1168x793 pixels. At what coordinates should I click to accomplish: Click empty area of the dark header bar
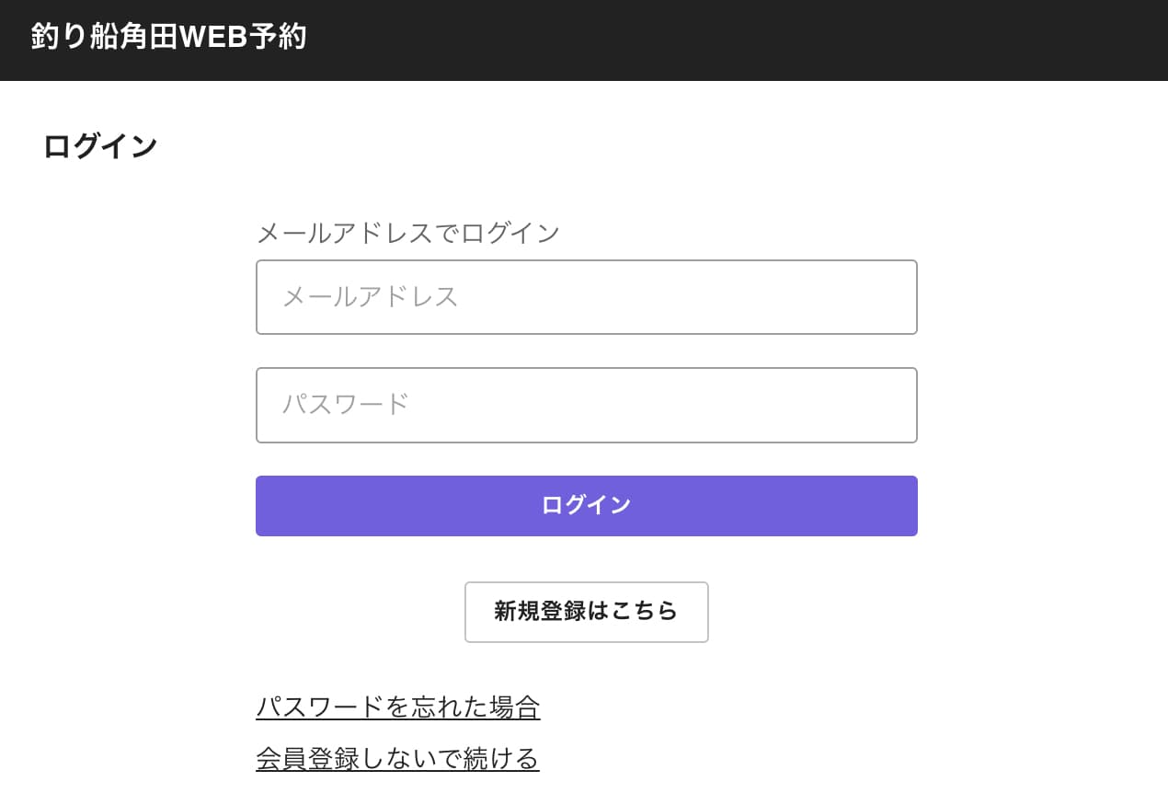click(x=736, y=40)
